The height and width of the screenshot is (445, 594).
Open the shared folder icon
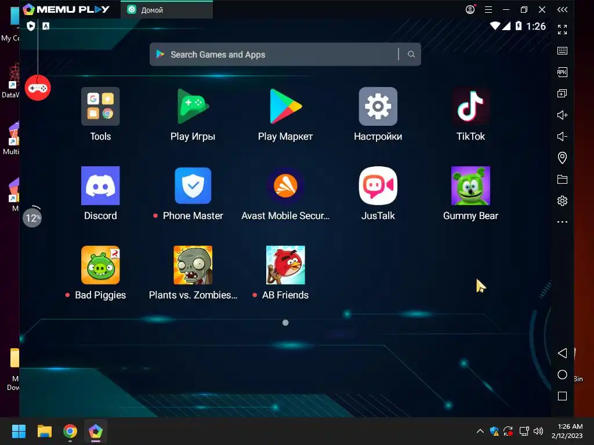(562, 179)
